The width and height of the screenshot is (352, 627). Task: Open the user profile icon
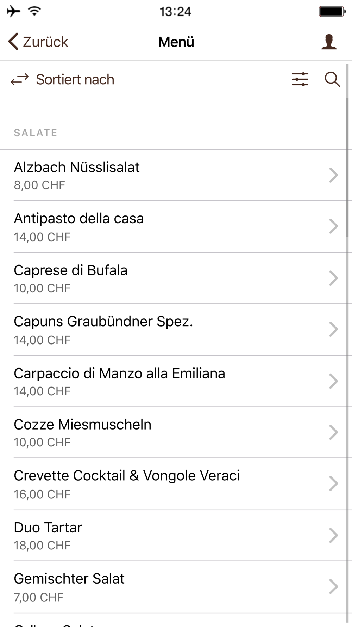coord(329,42)
